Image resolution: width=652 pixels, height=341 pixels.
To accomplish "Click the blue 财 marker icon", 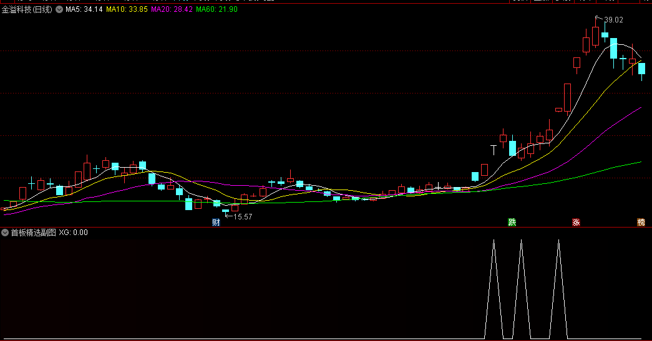I will click(216, 222).
